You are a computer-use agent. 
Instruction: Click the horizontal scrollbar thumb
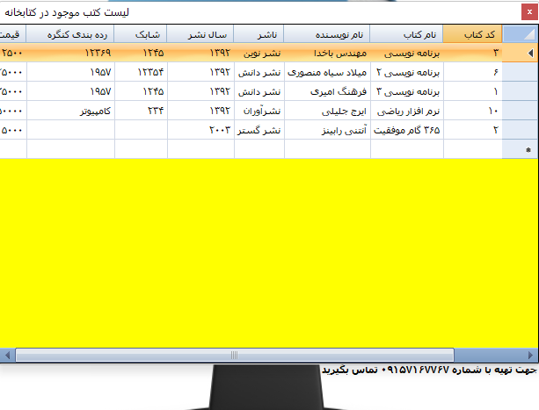233,356
